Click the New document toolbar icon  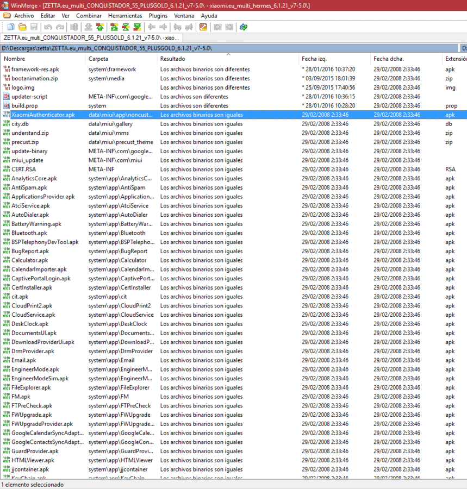point(11,27)
